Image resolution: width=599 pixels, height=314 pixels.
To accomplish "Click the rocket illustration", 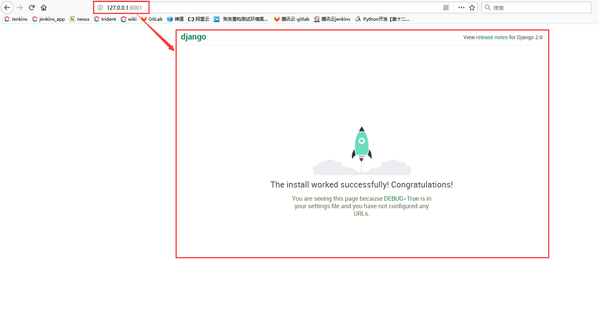I will point(362,151).
